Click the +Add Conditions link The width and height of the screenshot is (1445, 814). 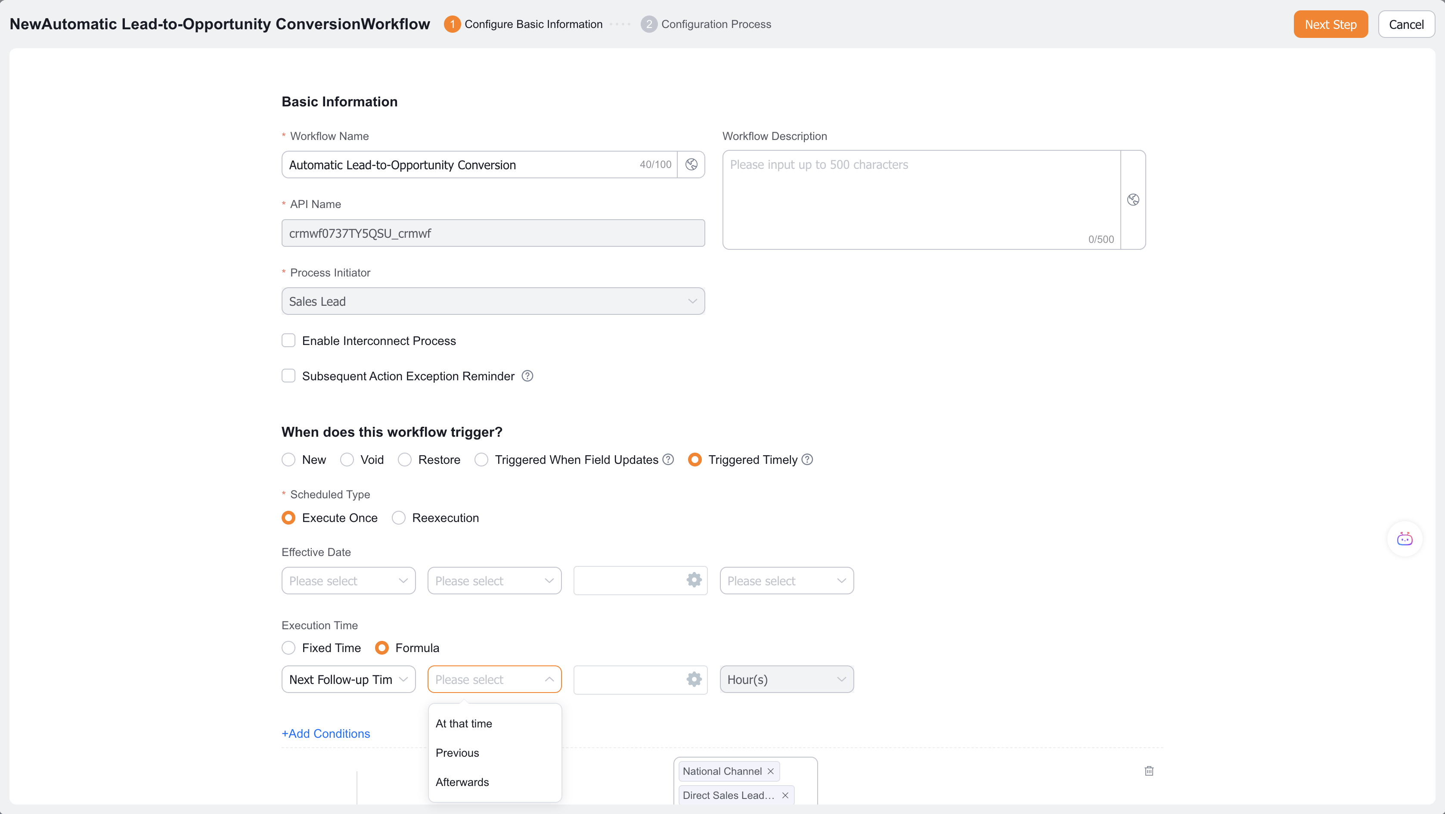pos(326,733)
